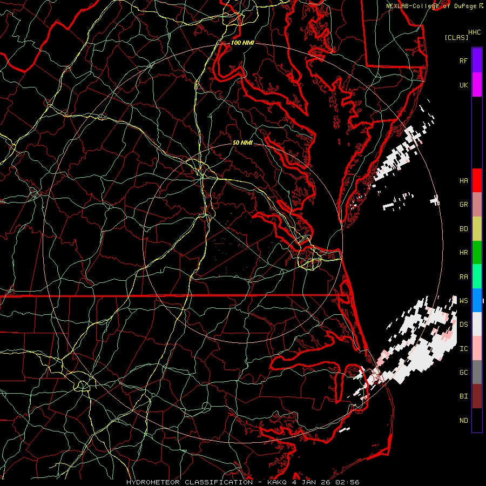Click the DS white legend swatch

(477, 324)
